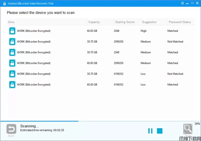Image resolution: width=201 pixels, height=141 pixels.
Task: Sort by the Capacity column header
Action: (x=94, y=22)
